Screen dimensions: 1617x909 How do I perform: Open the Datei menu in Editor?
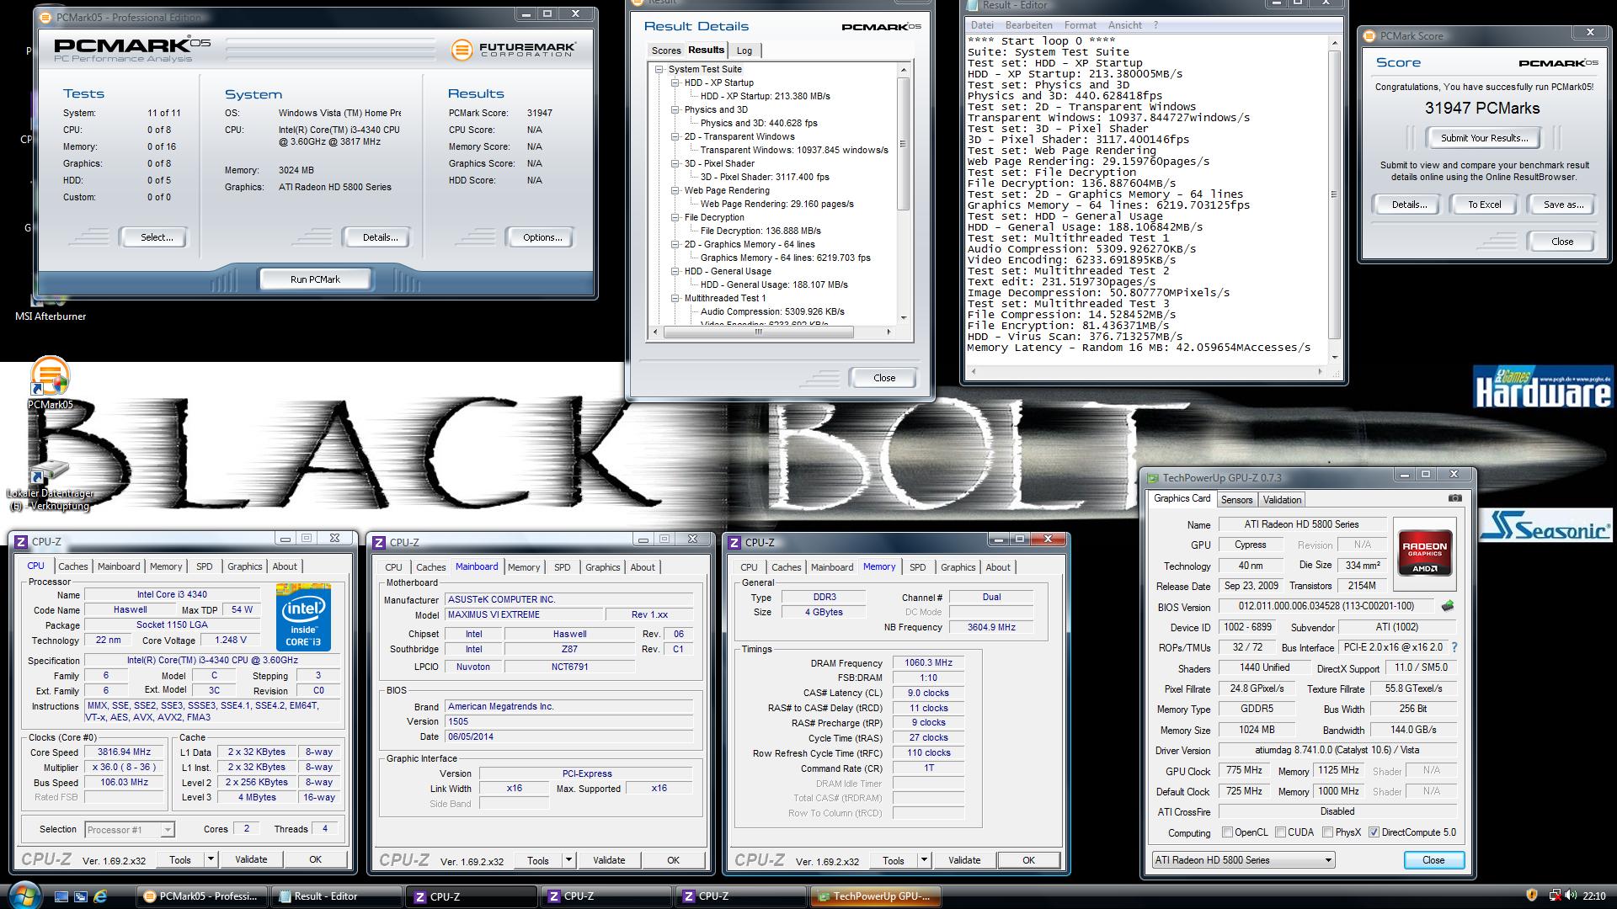tap(982, 25)
